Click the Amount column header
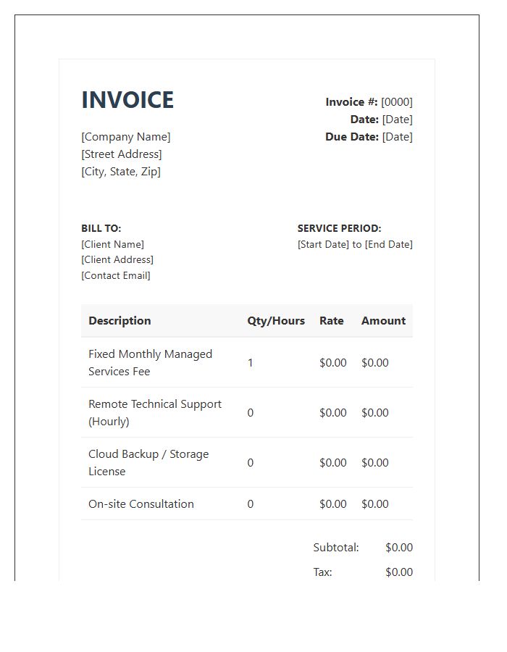507x652 pixels. coord(383,321)
